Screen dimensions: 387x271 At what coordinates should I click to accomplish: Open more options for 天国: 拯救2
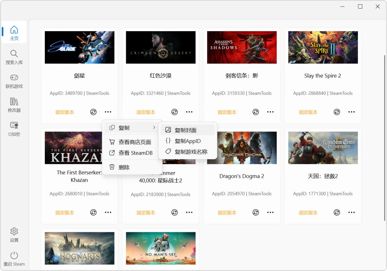click(352, 213)
